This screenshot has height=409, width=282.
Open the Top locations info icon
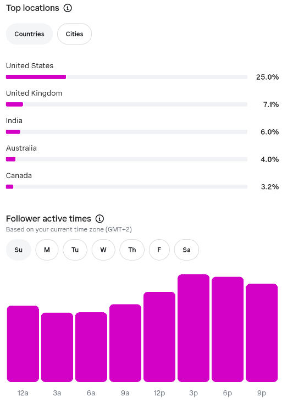[x=68, y=8]
